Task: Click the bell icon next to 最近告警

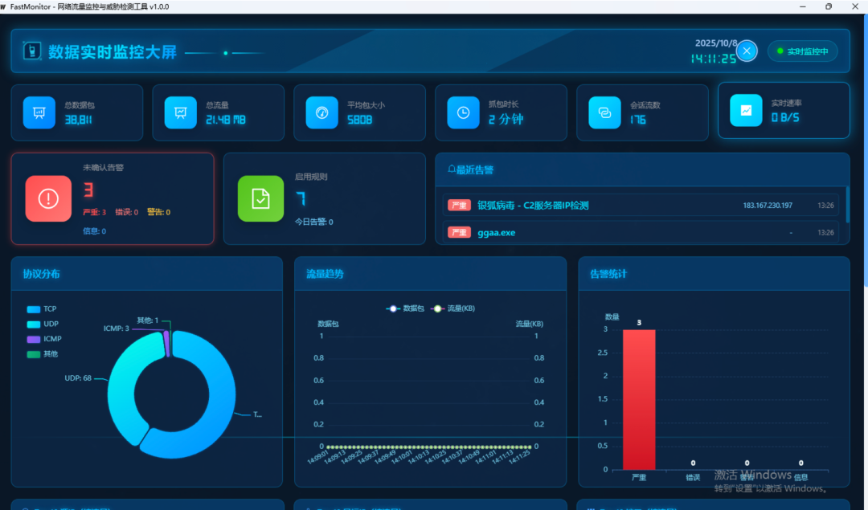Action: tap(452, 169)
